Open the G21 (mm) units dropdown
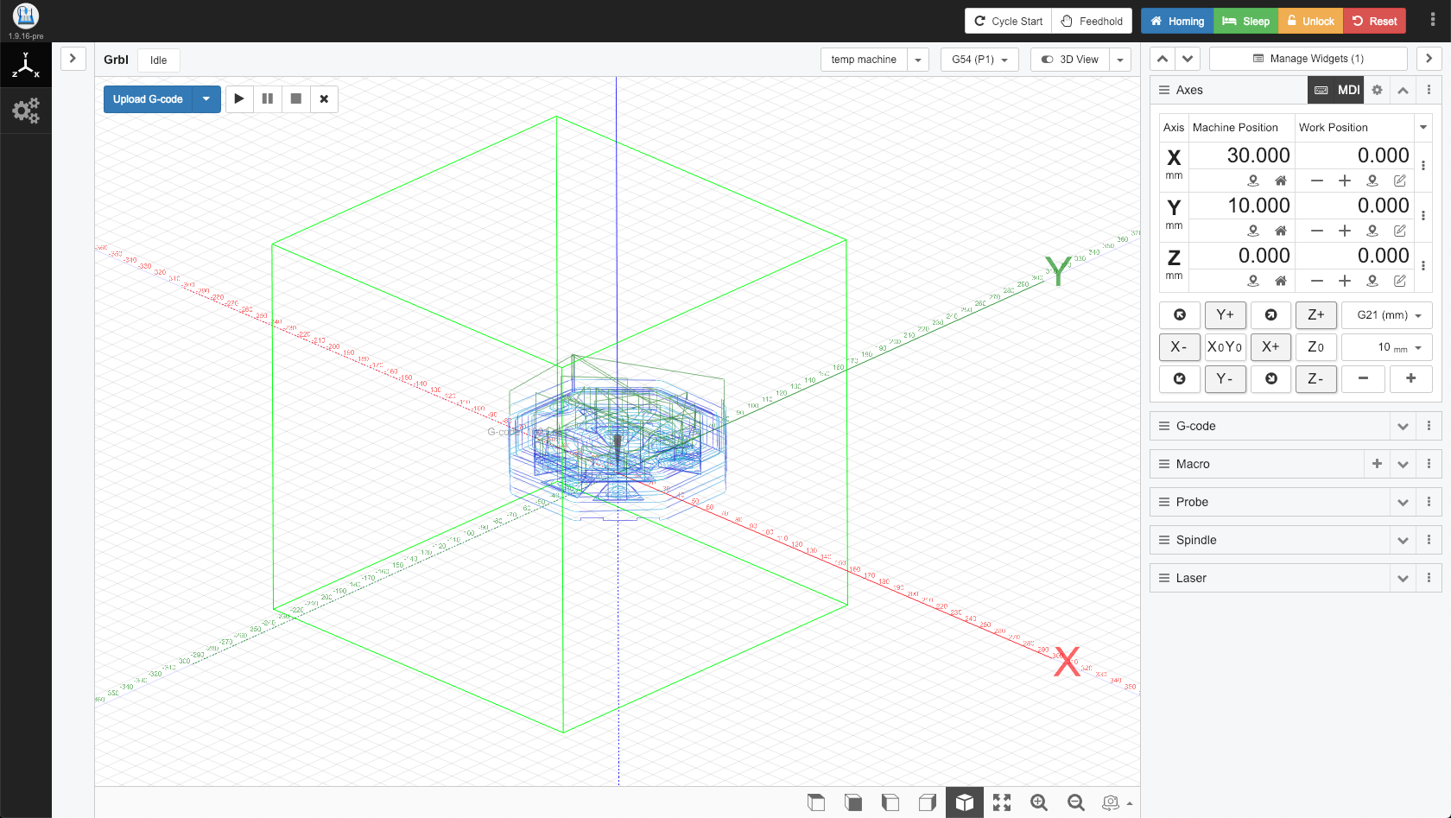Screen dimensions: 1451x818 [1387, 315]
